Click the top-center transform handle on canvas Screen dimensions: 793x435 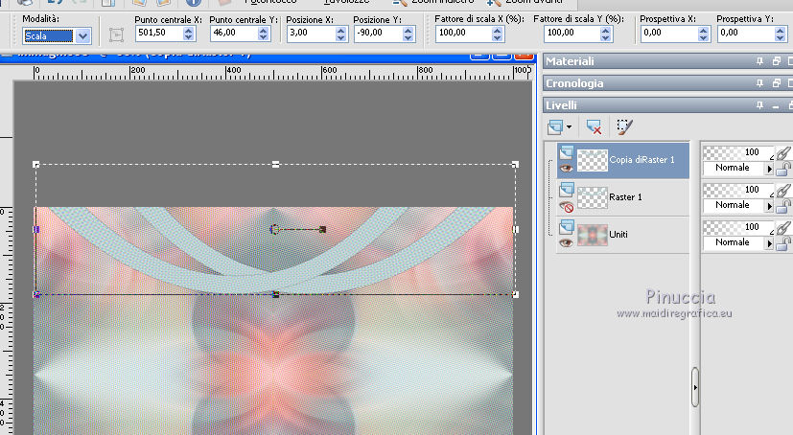(275, 164)
